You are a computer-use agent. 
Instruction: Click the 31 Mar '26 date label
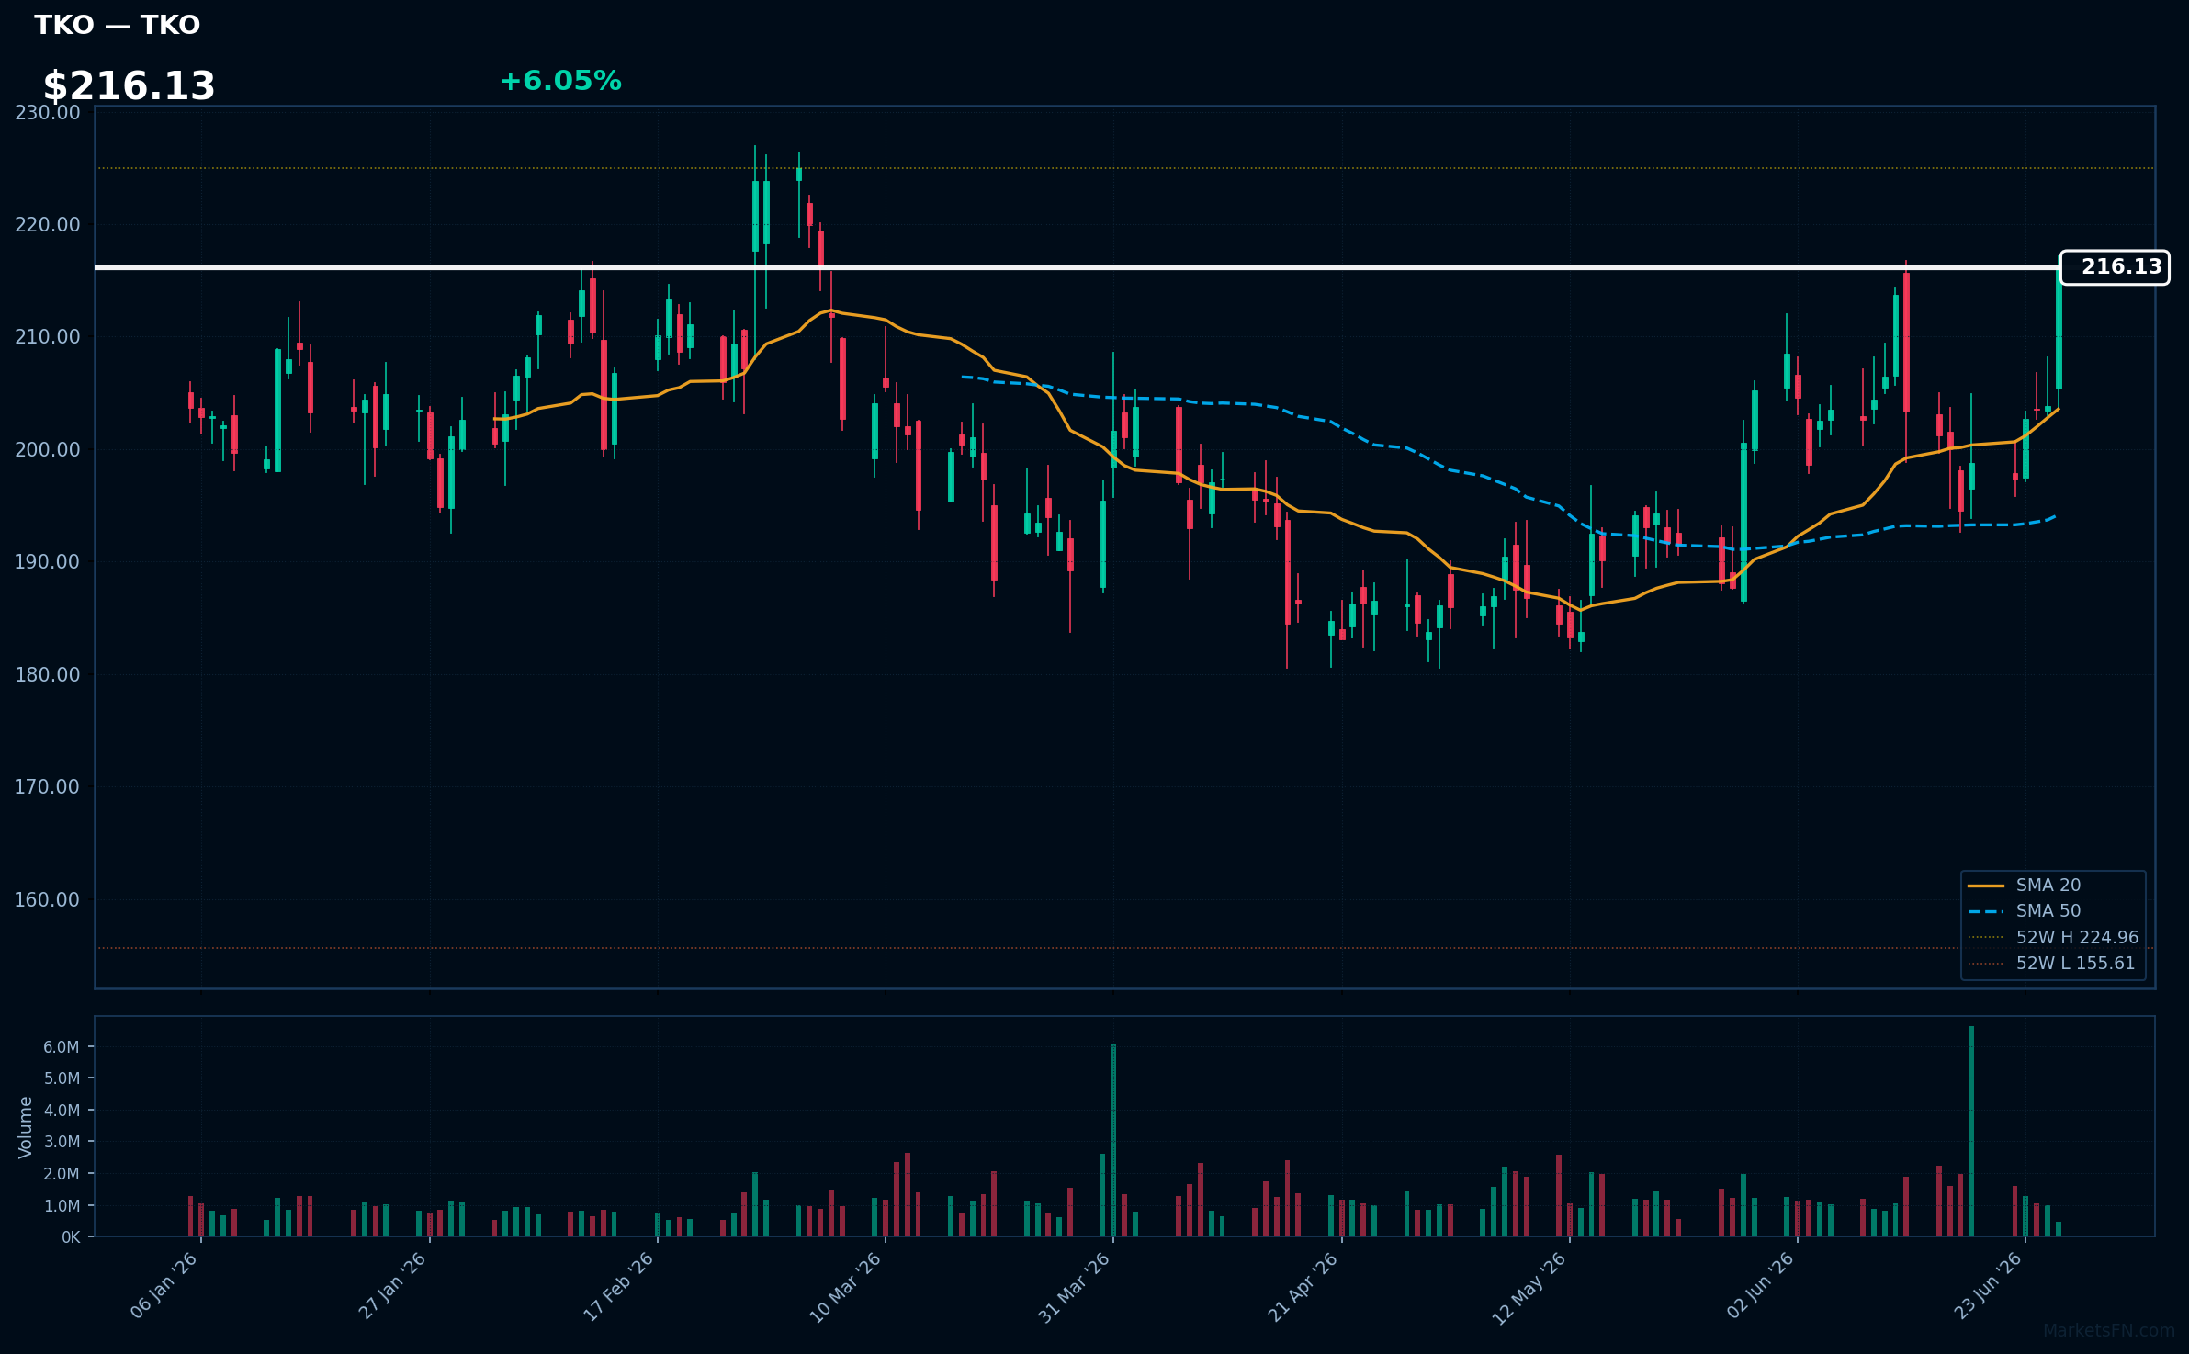(x=1075, y=1286)
